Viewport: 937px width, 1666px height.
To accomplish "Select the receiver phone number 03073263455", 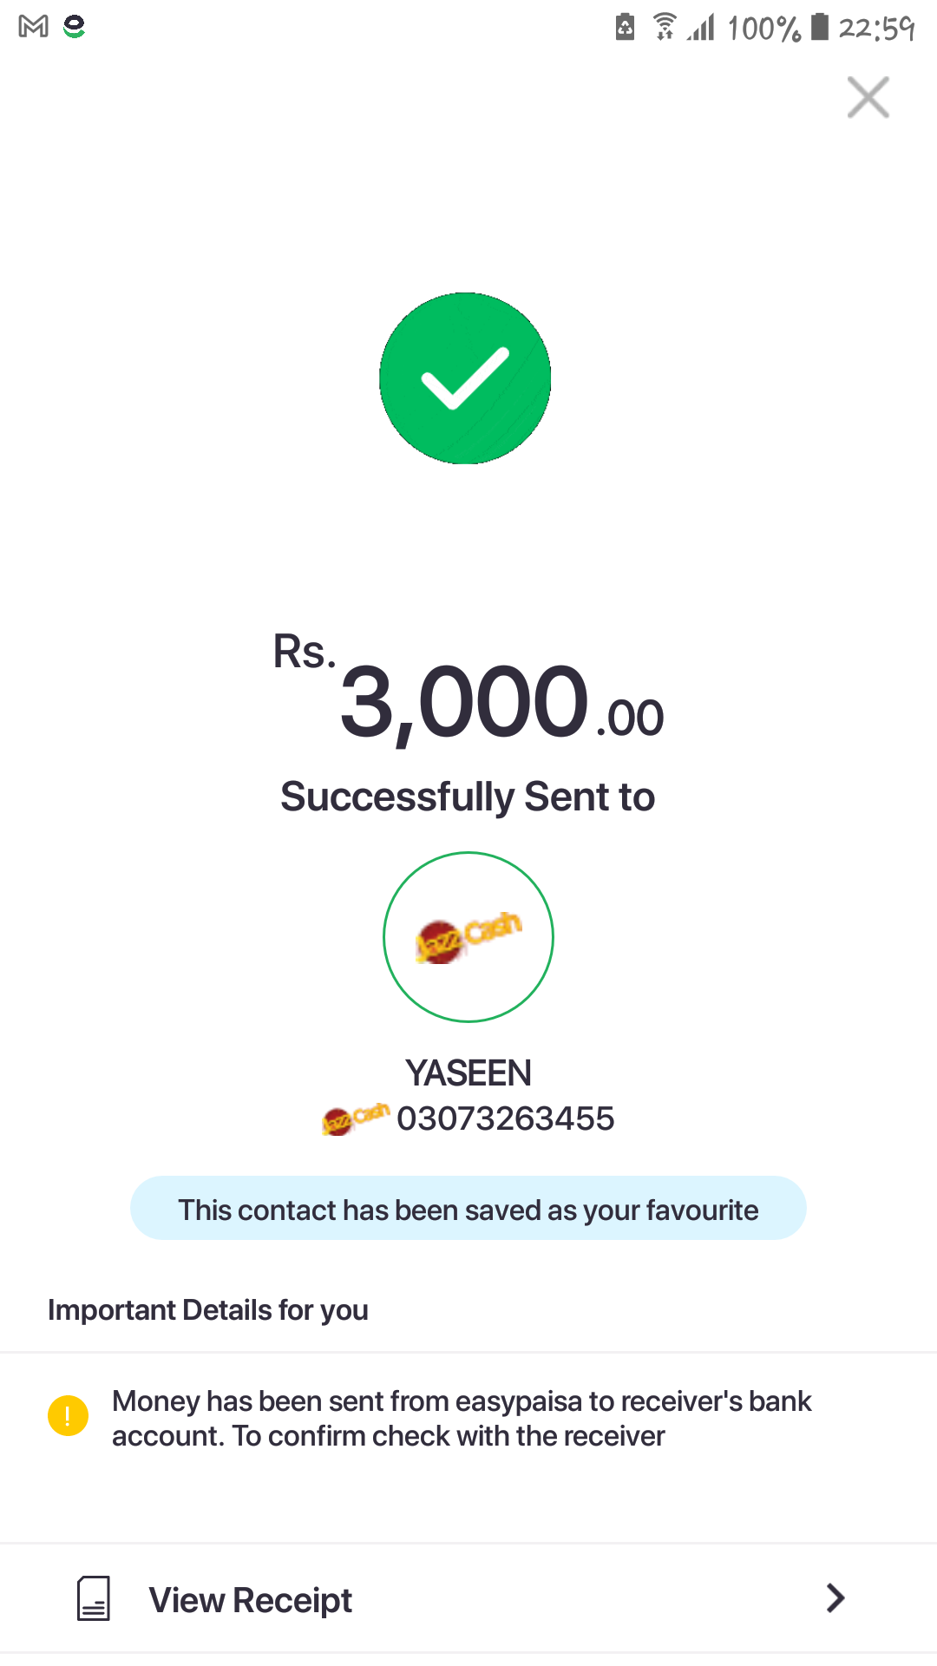I will [x=505, y=1118].
